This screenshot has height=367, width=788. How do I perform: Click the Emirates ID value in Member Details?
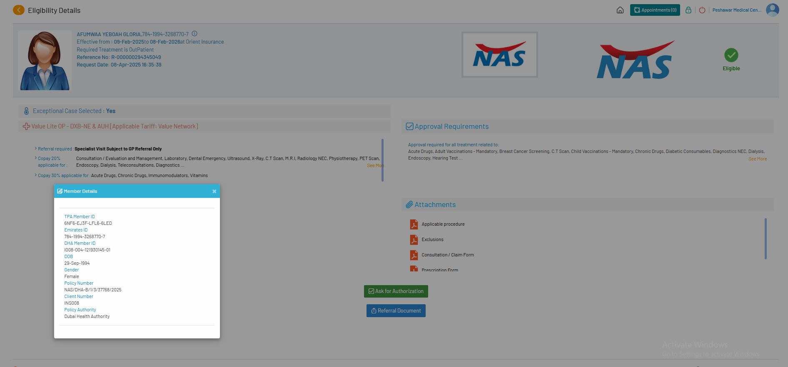coord(85,236)
